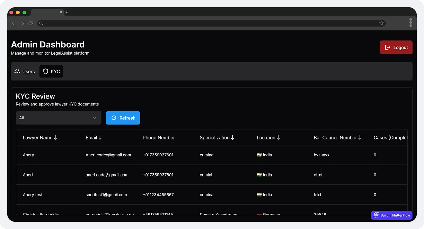Image resolution: width=424 pixels, height=229 pixels.
Task: Close the current browser tab
Action: click(61, 12)
